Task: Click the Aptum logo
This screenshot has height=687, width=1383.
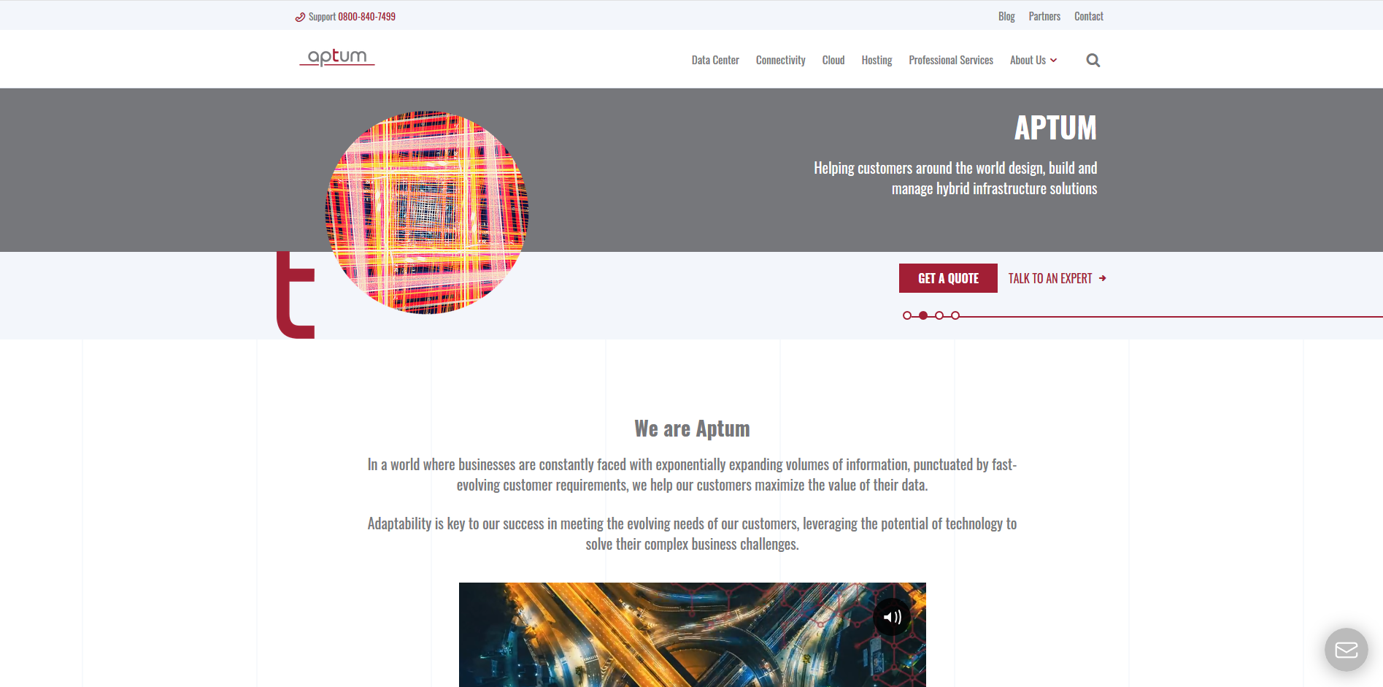Action: (x=337, y=57)
